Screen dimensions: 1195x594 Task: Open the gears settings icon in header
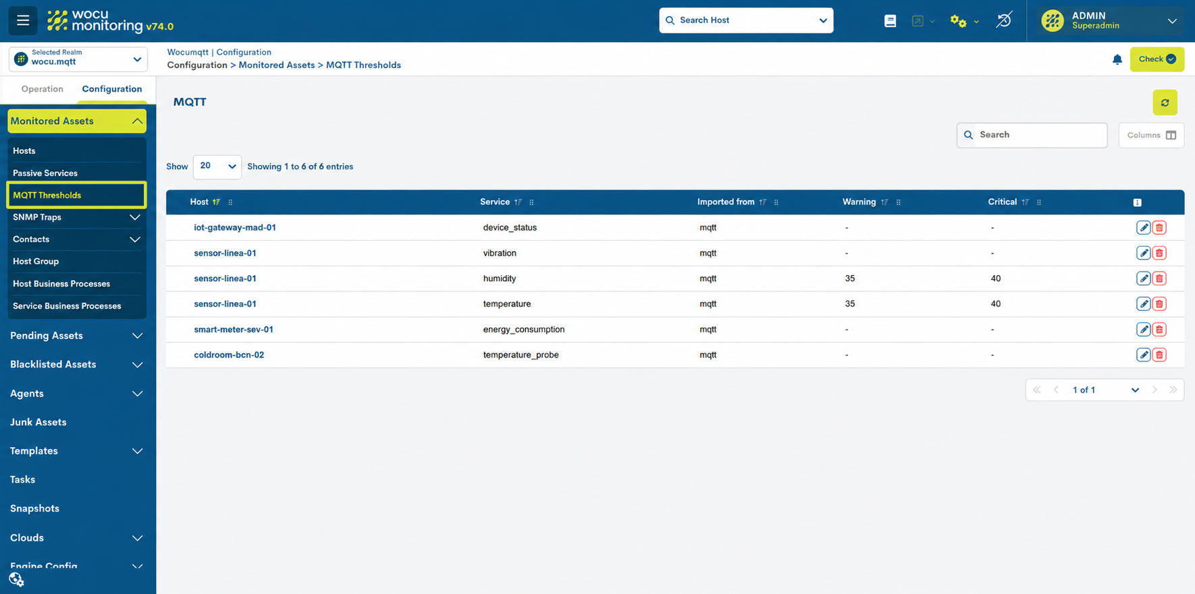pyautogui.click(x=958, y=21)
